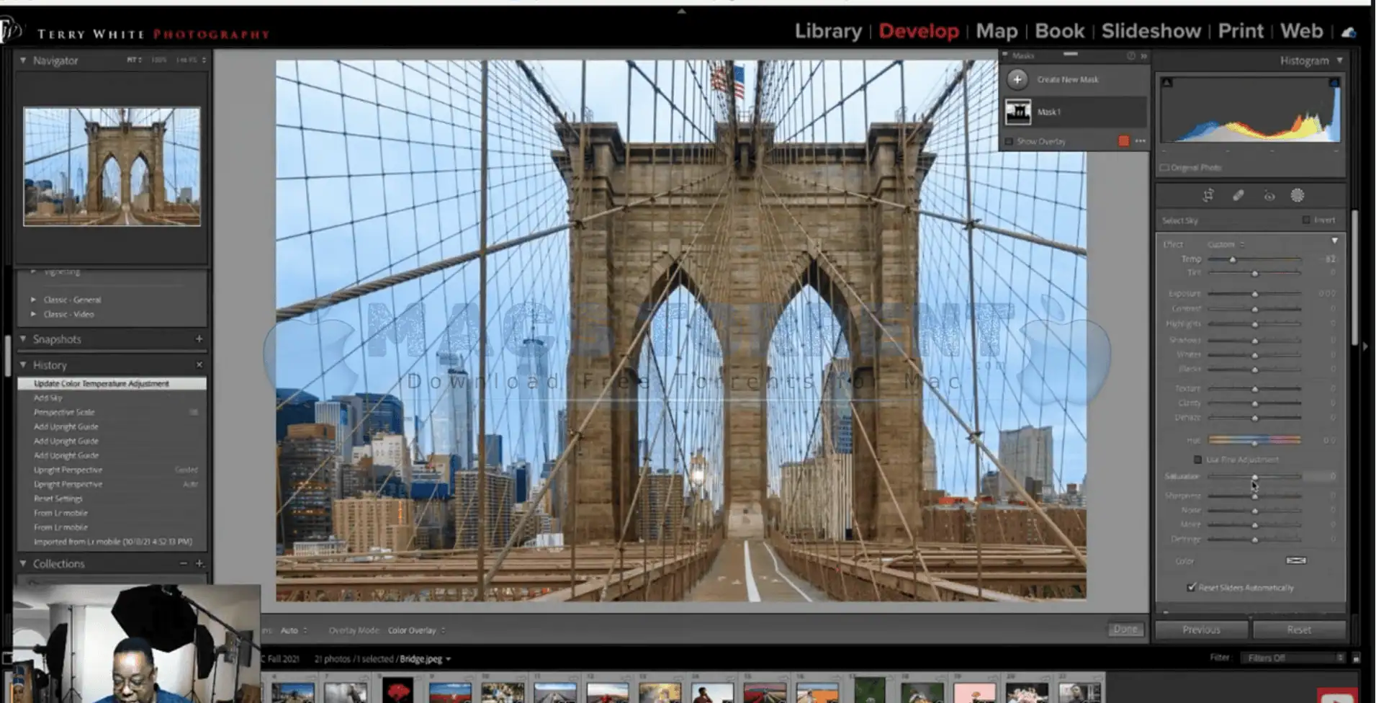
Task: Uncheck Reset Sliders Automatically
Action: pyautogui.click(x=1192, y=587)
